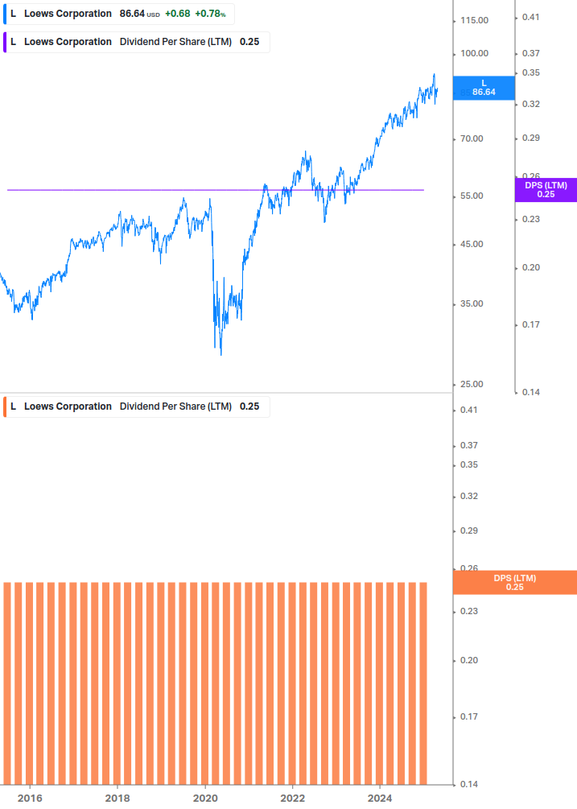Click the 0.20 label on the upper DPS axis
577x809 pixels.
point(530,268)
